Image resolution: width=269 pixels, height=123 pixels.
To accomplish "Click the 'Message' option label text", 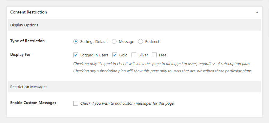I will pos(126,42).
